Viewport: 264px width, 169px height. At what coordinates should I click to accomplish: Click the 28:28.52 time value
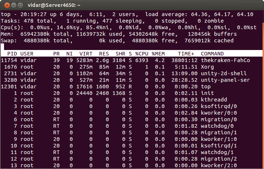[x=185, y=80]
